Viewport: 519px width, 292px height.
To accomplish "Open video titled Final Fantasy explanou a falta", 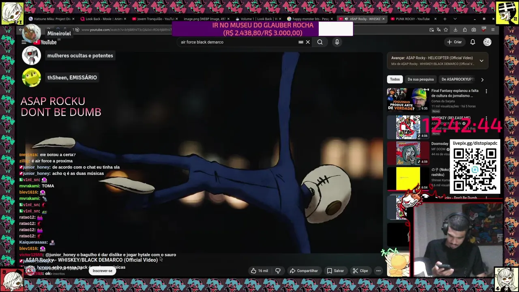I will pyautogui.click(x=455, y=93).
